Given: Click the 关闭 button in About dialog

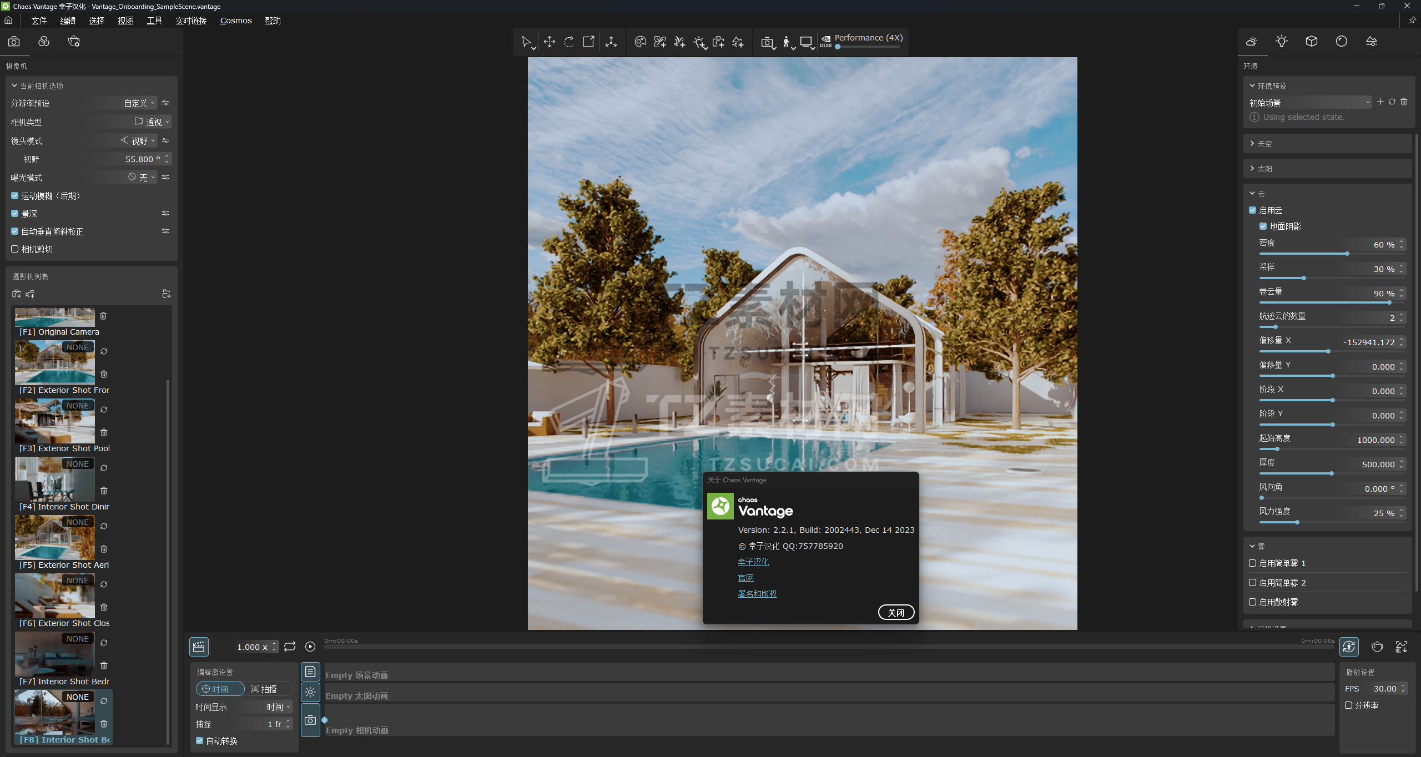Looking at the screenshot, I should point(896,613).
